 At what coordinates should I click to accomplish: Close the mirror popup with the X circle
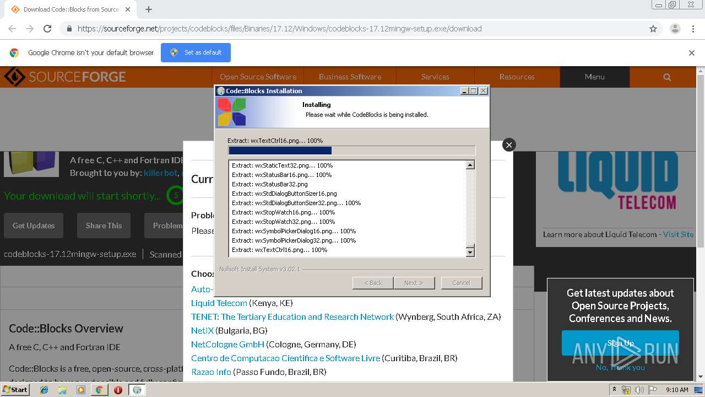click(x=509, y=144)
